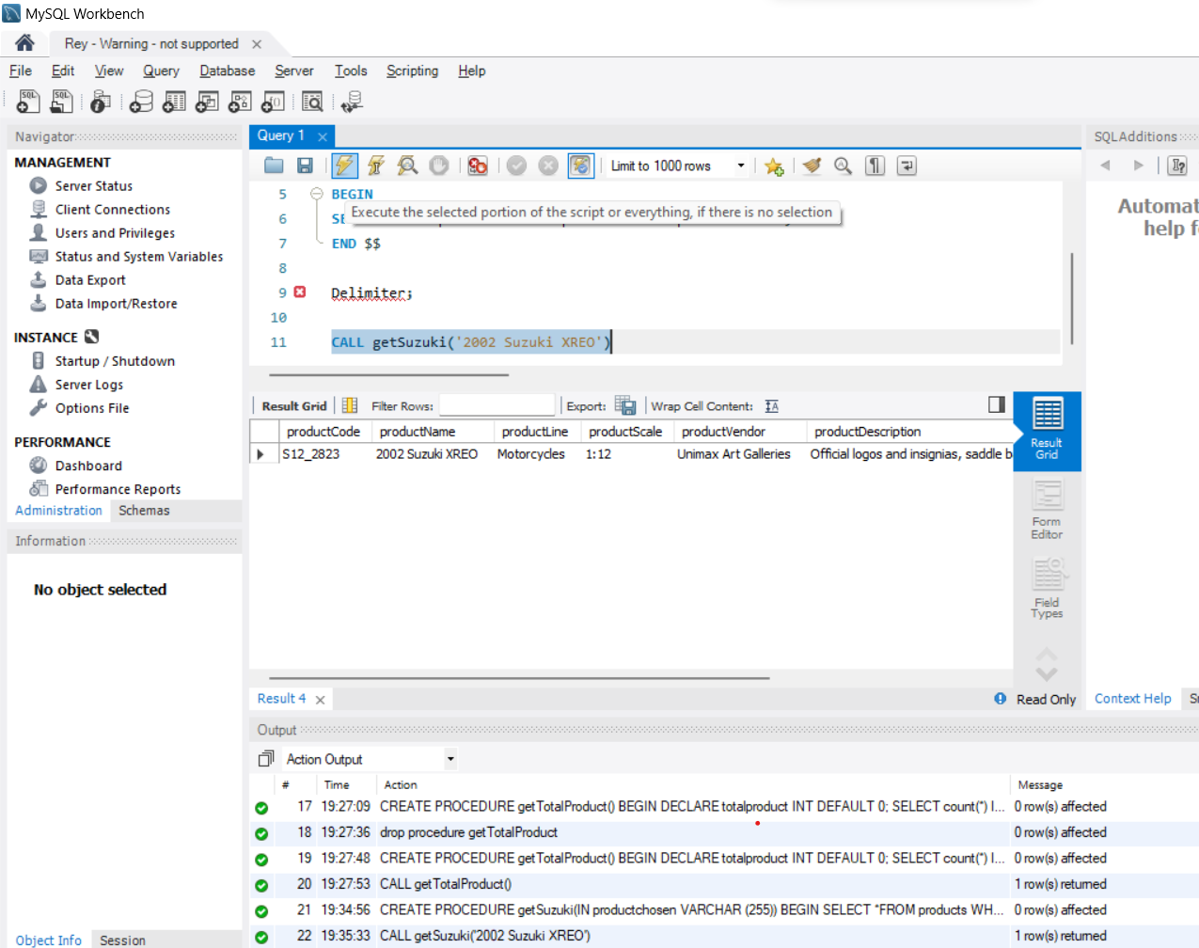
Task: Click the productVendor column header
Action: click(723, 432)
